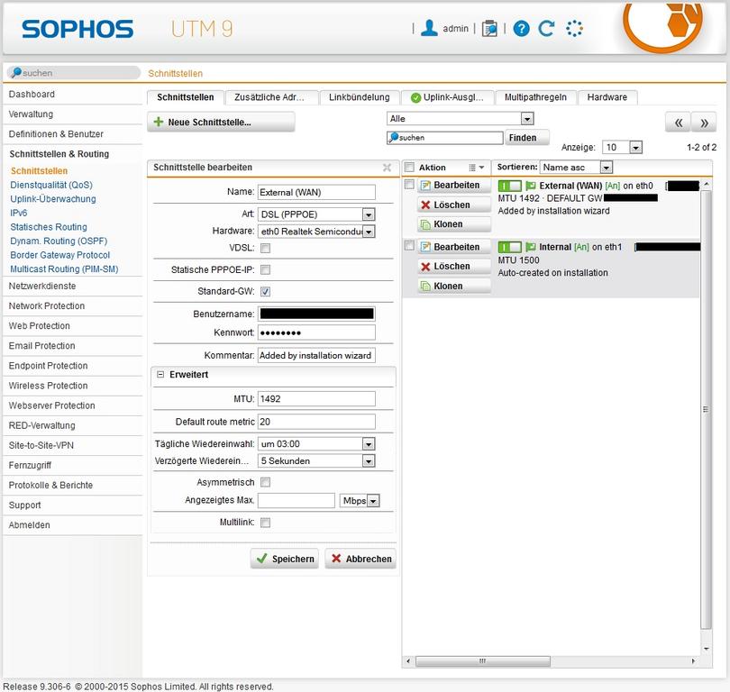Go to next page with double-right arrow
Screen dimensions: 730x692
tap(704, 123)
